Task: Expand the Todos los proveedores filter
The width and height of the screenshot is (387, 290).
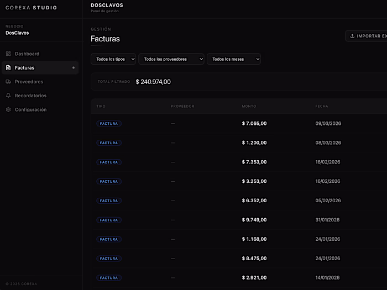Action: tap(171, 59)
